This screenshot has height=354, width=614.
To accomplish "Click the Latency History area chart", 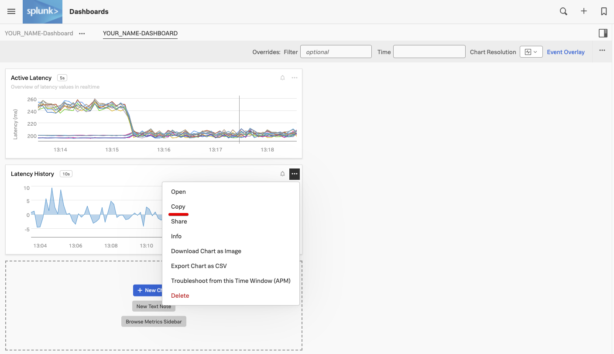I will [96, 212].
